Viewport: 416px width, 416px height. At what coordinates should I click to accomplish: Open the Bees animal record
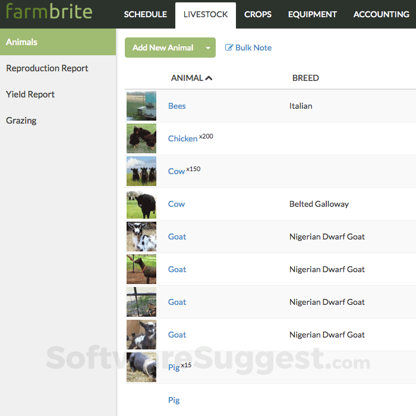coord(177,106)
